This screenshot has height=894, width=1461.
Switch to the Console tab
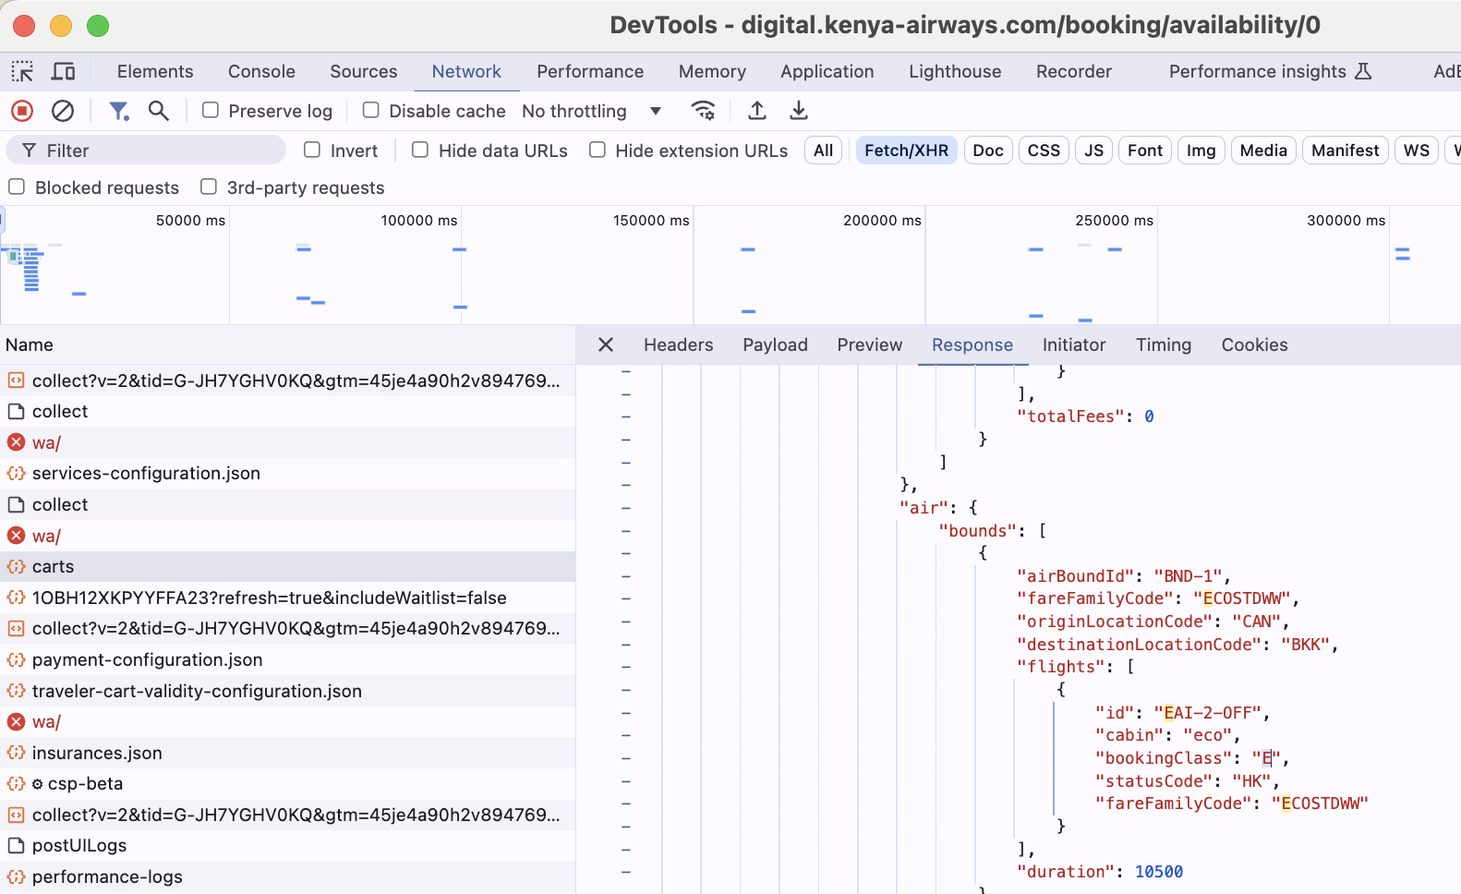[261, 71]
